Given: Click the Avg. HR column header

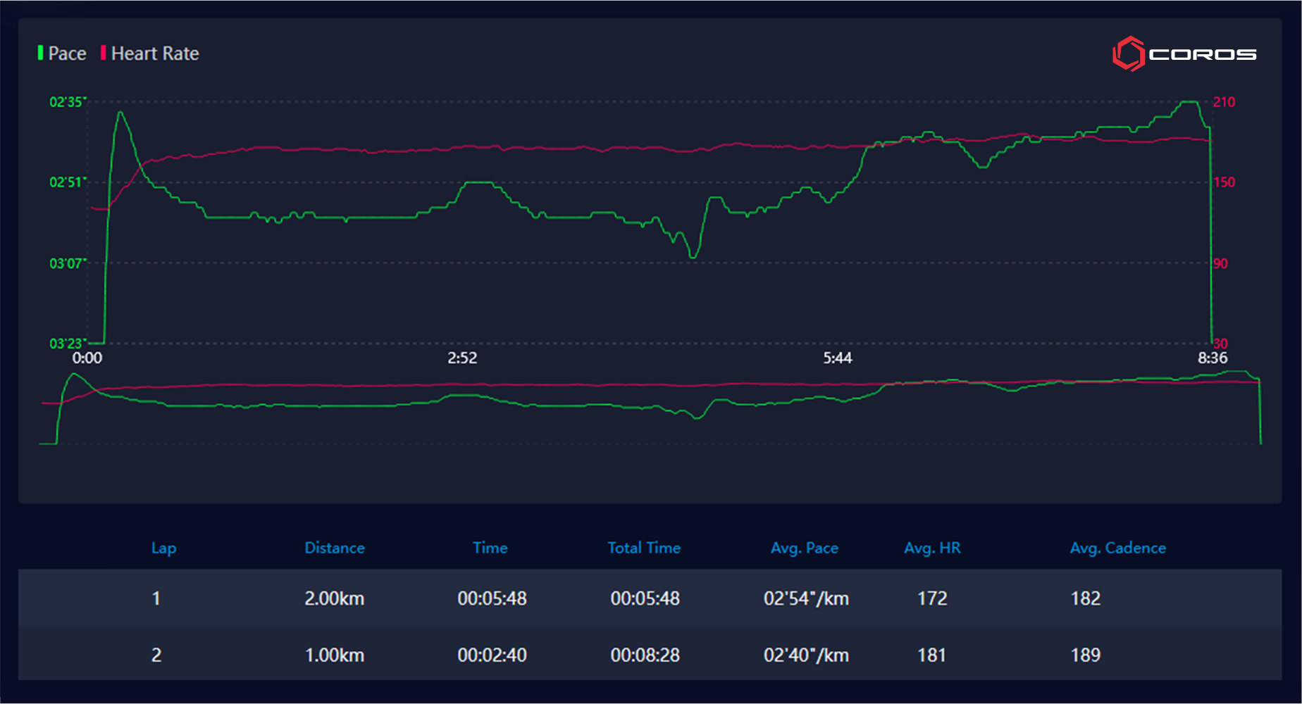Looking at the screenshot, I should point(931,548).
